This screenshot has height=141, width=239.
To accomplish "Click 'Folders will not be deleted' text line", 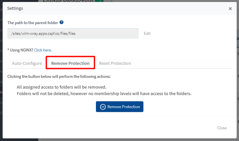I will pos(104,93).
